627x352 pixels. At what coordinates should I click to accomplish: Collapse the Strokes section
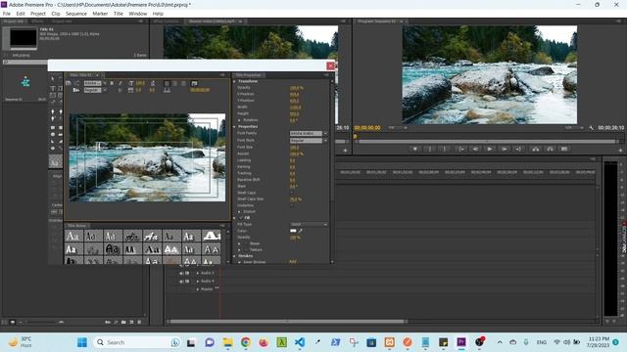(x=235, y=256)
